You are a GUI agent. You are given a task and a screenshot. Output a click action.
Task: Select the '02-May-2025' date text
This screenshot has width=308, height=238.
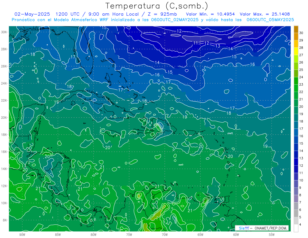32,14
